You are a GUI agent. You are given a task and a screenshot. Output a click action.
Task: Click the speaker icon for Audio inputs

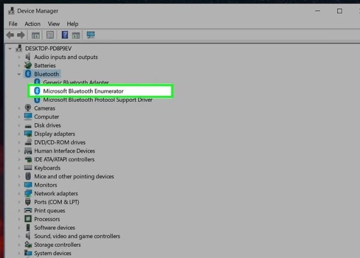point(28,56)
